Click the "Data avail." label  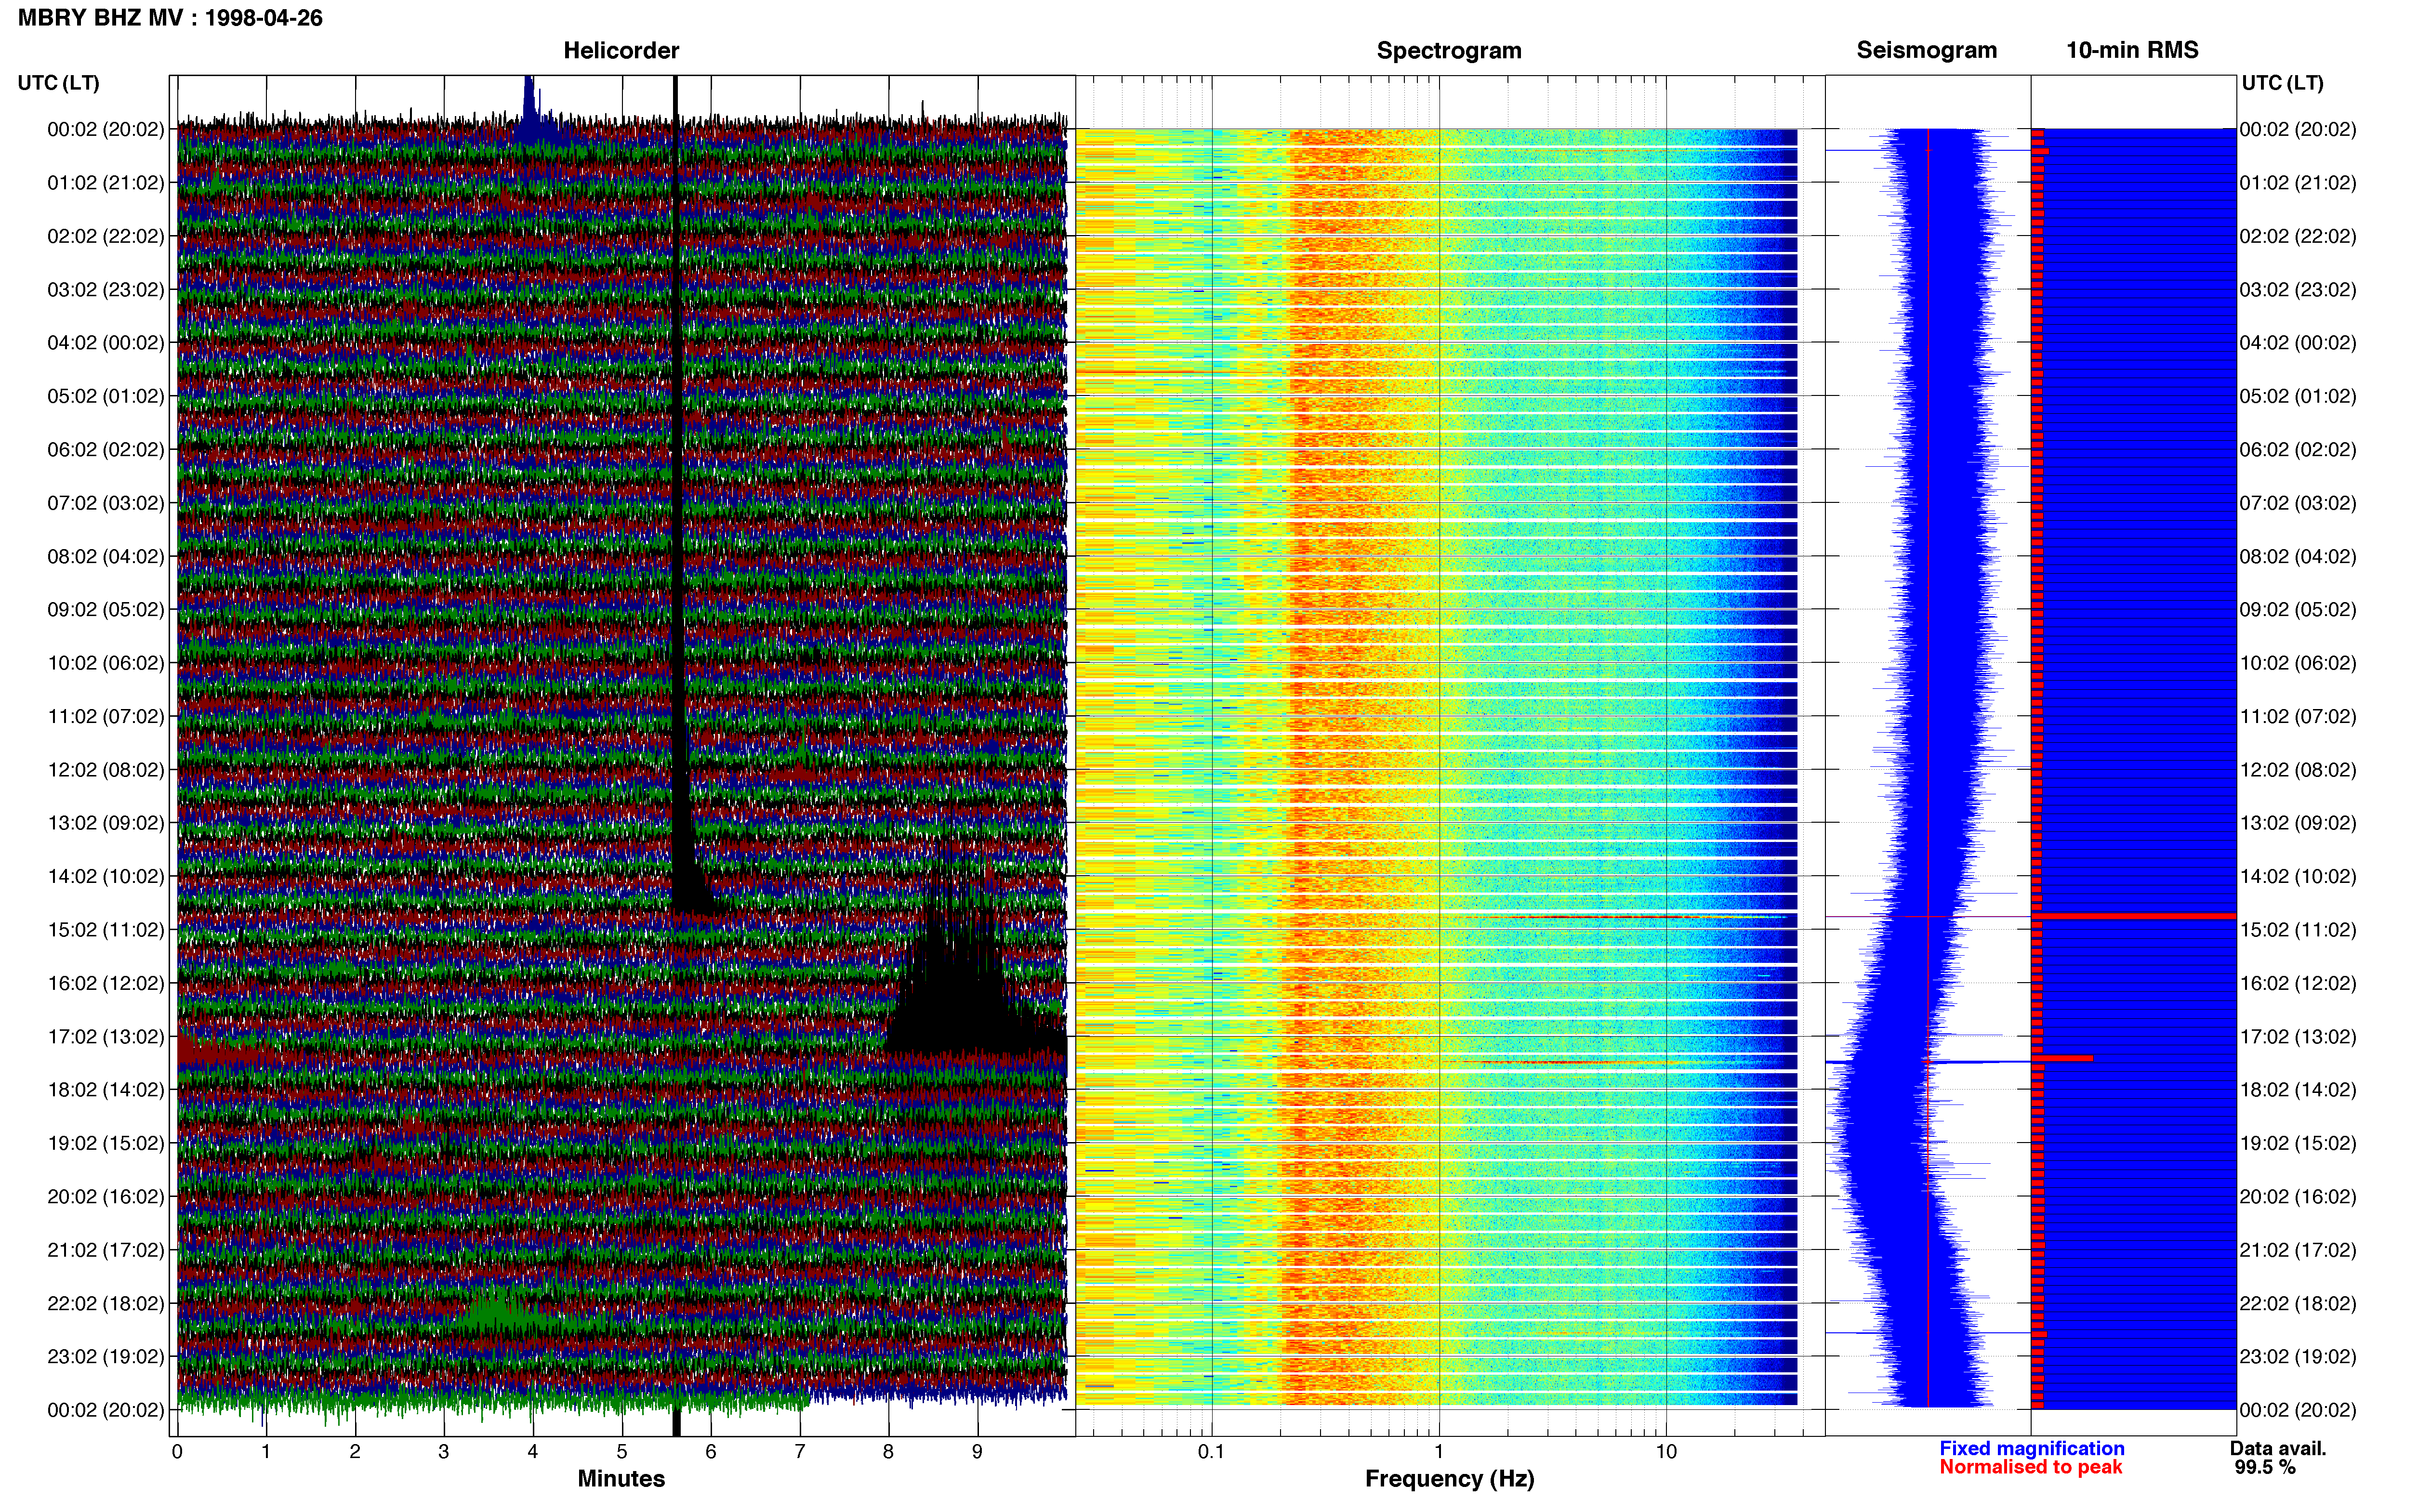point(2278,1448)
